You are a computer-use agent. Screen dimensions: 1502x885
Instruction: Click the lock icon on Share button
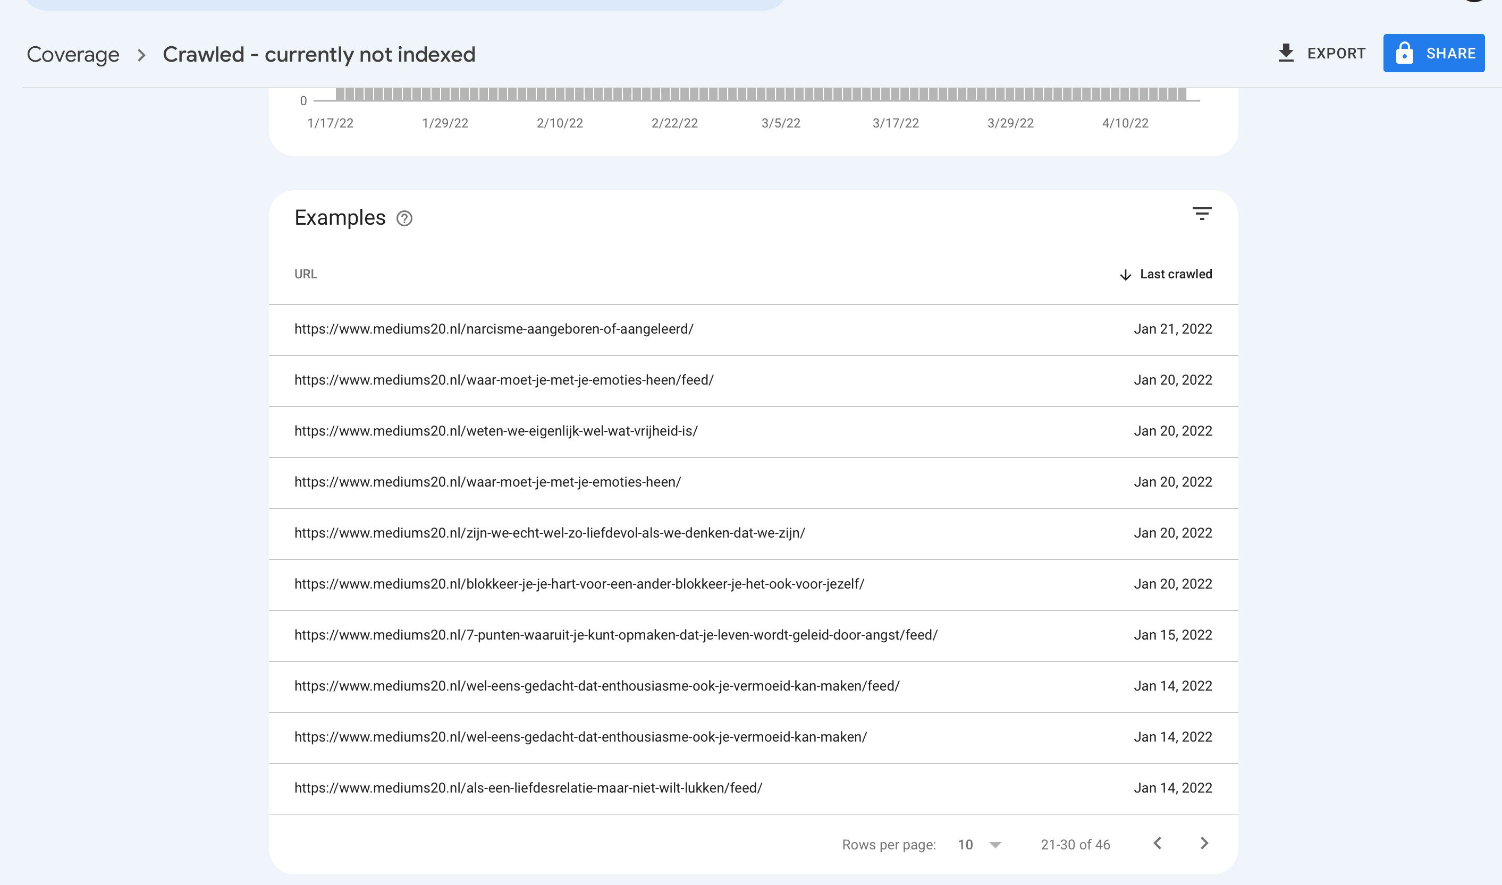1404,53
